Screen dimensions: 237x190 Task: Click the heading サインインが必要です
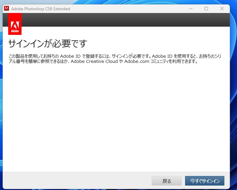click(x=47, y=43)
